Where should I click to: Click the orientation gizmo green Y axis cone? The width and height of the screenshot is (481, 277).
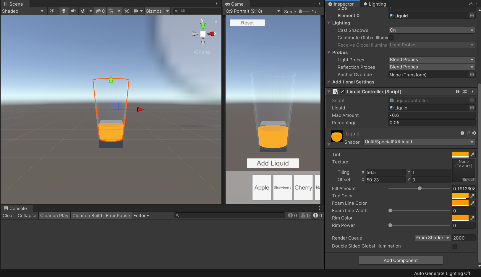(x=203, y=25)
